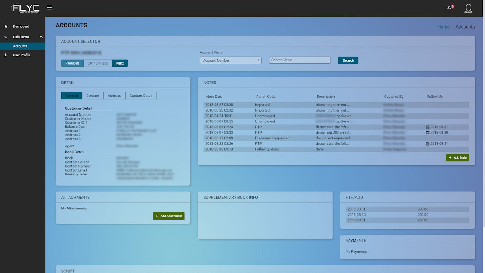Open the Account Number search type dropdown
485x273 pixels.
coord(231,60)
